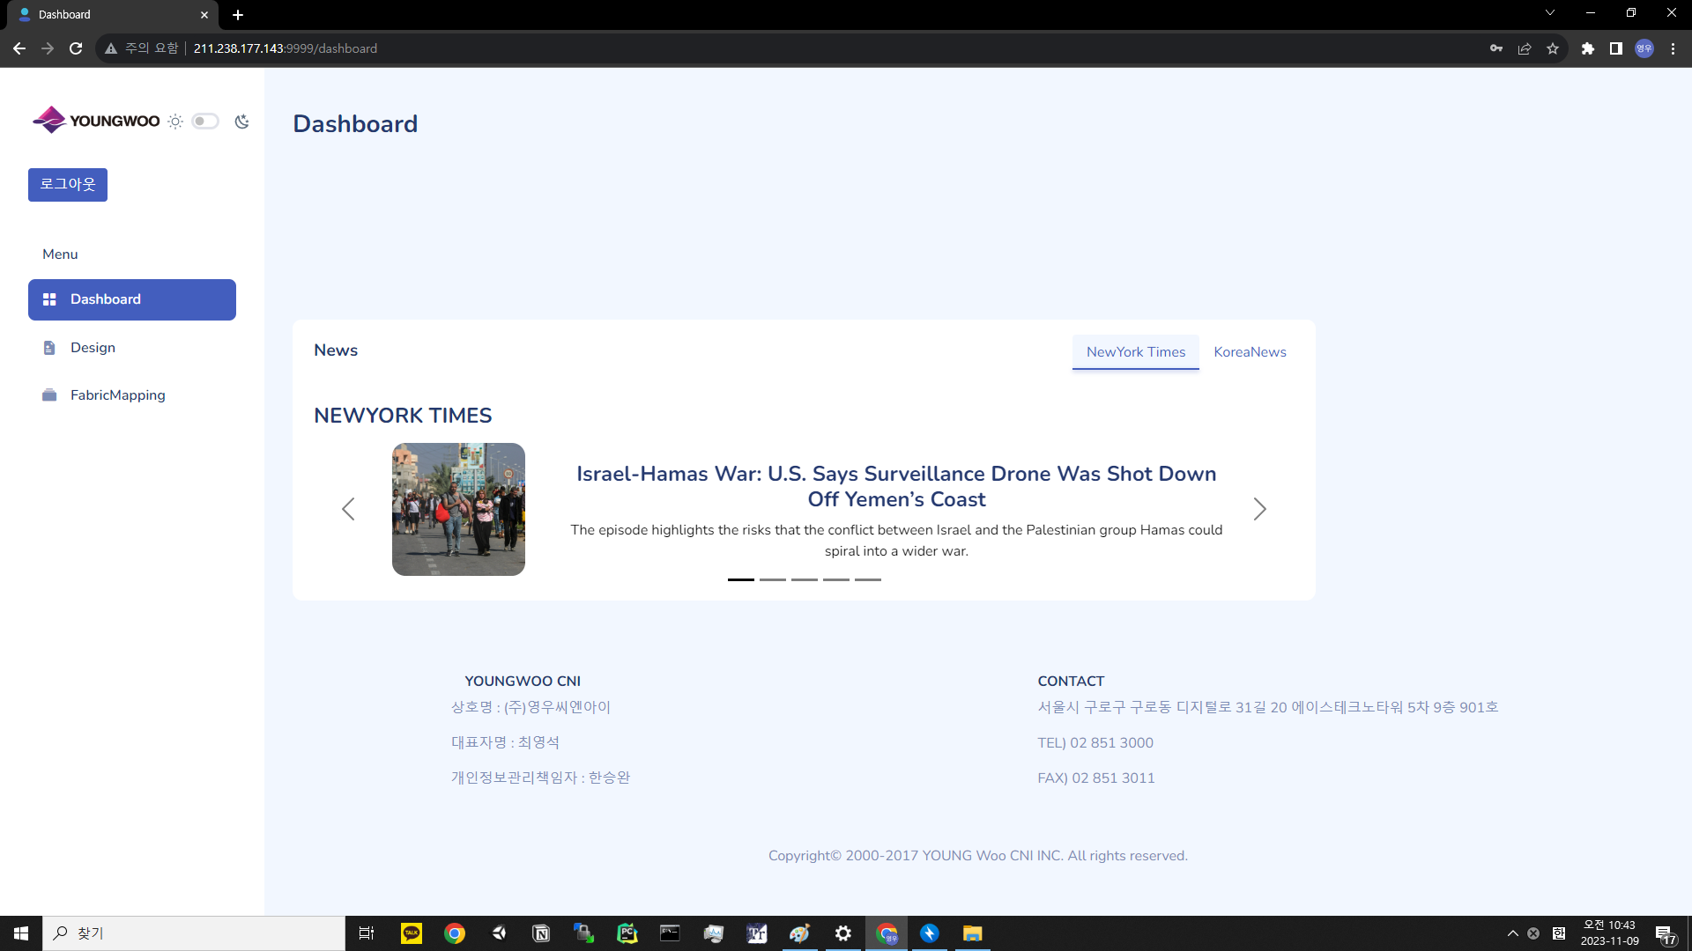Go to previous news slide arrow

tap(348, 509)
